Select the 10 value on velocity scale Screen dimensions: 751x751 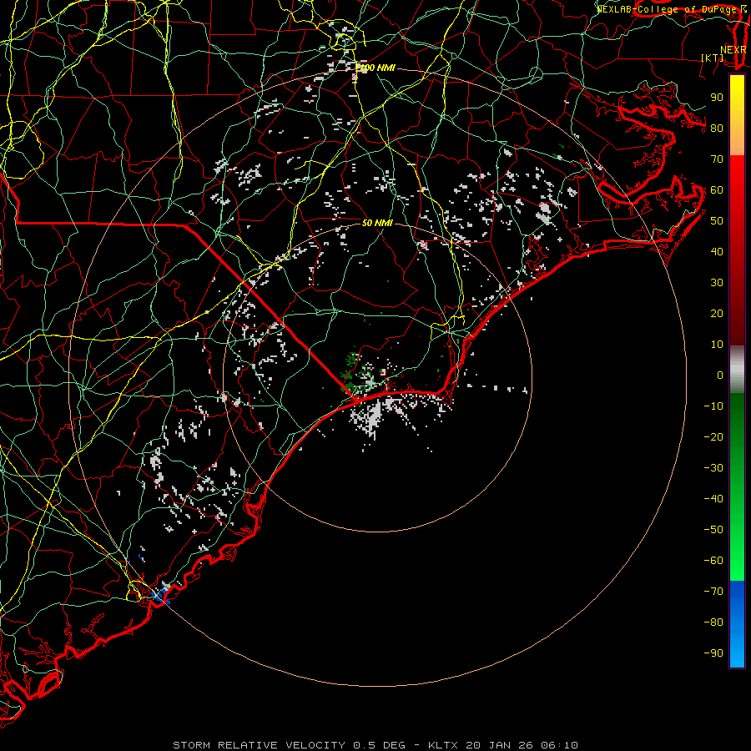[x=717, y=345]
